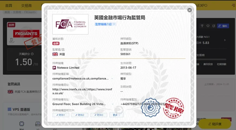Click the ironfx.co.uk website URL
Viewport: 236px width, 130px height.
click(x=82, y=91)
